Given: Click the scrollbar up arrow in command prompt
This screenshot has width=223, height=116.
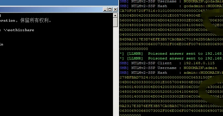Looking at the screenshot, I should [x=115, y=15].
